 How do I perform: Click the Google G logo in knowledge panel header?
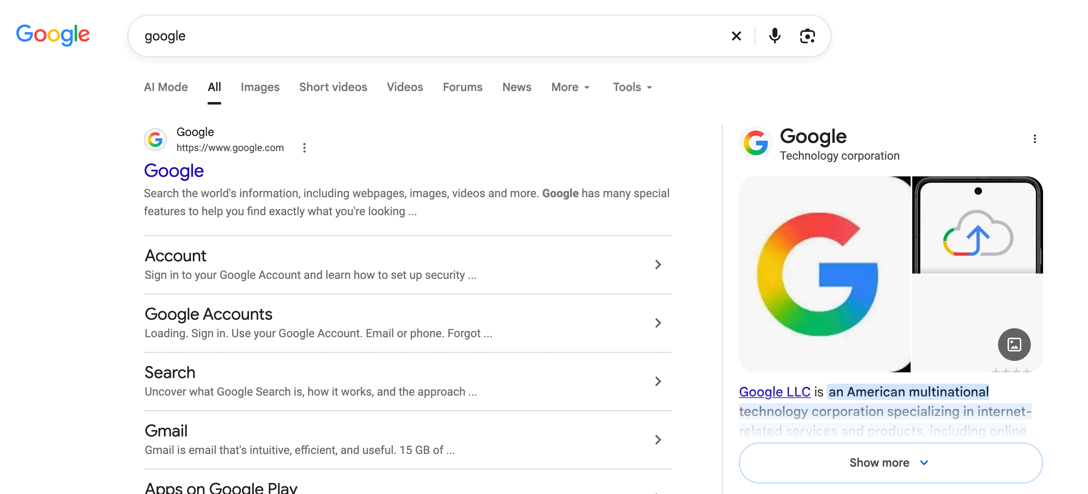tap(756, 143)
